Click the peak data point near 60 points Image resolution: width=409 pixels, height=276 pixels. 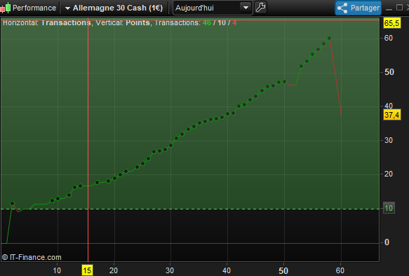(x=329, y=38)
